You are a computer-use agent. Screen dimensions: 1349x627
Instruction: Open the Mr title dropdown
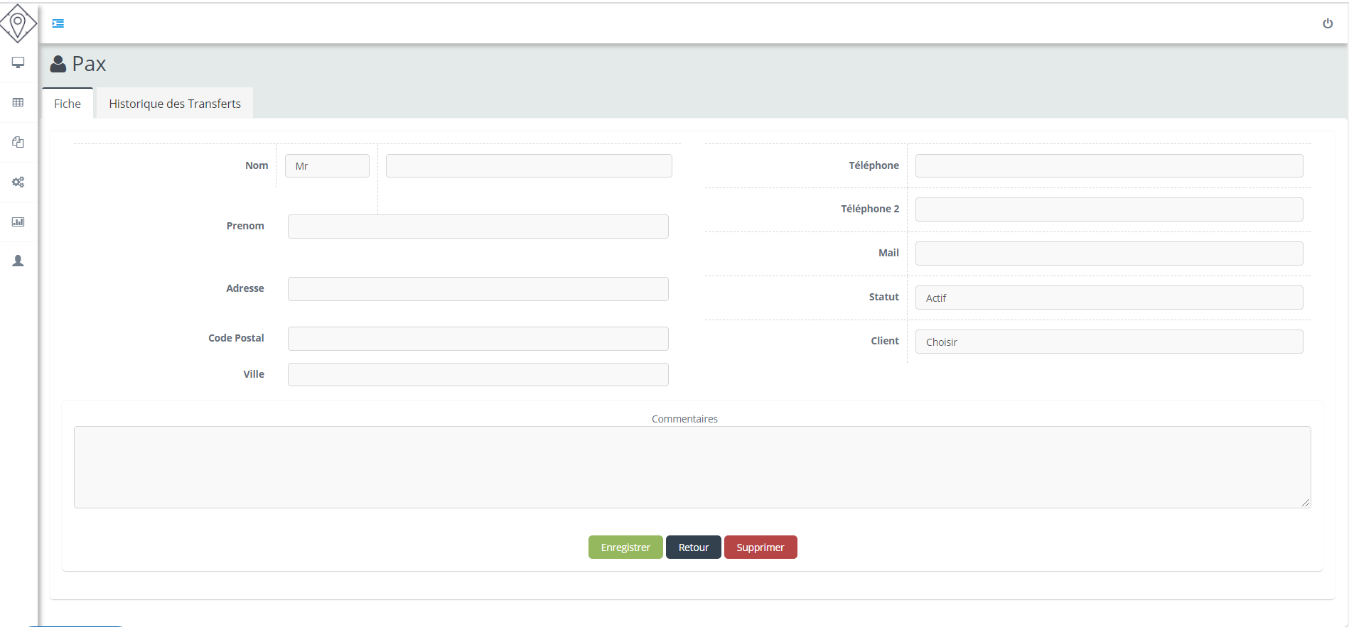tap(327, 166)
